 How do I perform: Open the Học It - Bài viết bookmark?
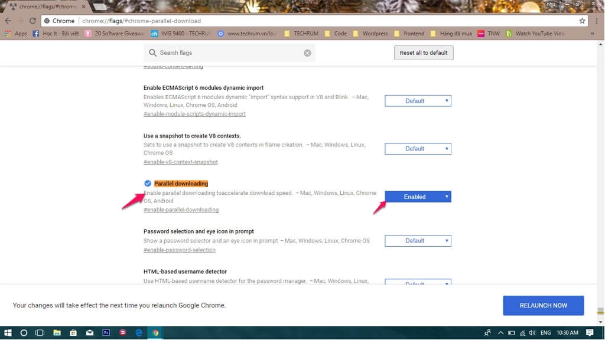point(56,34)
